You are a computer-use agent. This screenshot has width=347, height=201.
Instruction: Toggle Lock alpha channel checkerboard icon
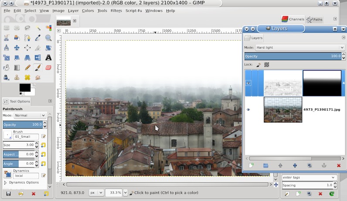pyautogui.click(x=267, y=64)
